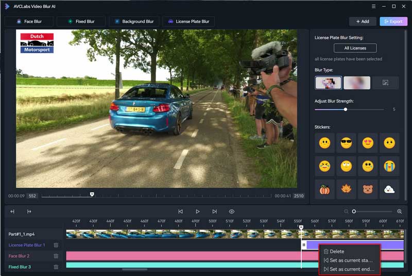This screenshot has height=276, width=412.
Task: Open the All Licenses selector
Action: (x=355, y=48)
